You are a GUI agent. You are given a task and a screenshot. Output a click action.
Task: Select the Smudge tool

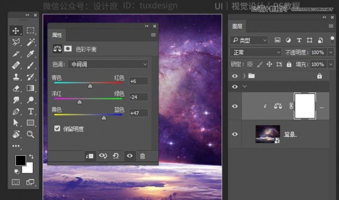point(16,100)
